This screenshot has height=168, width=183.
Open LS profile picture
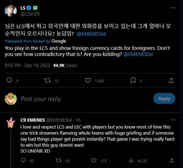pos(10,11)
